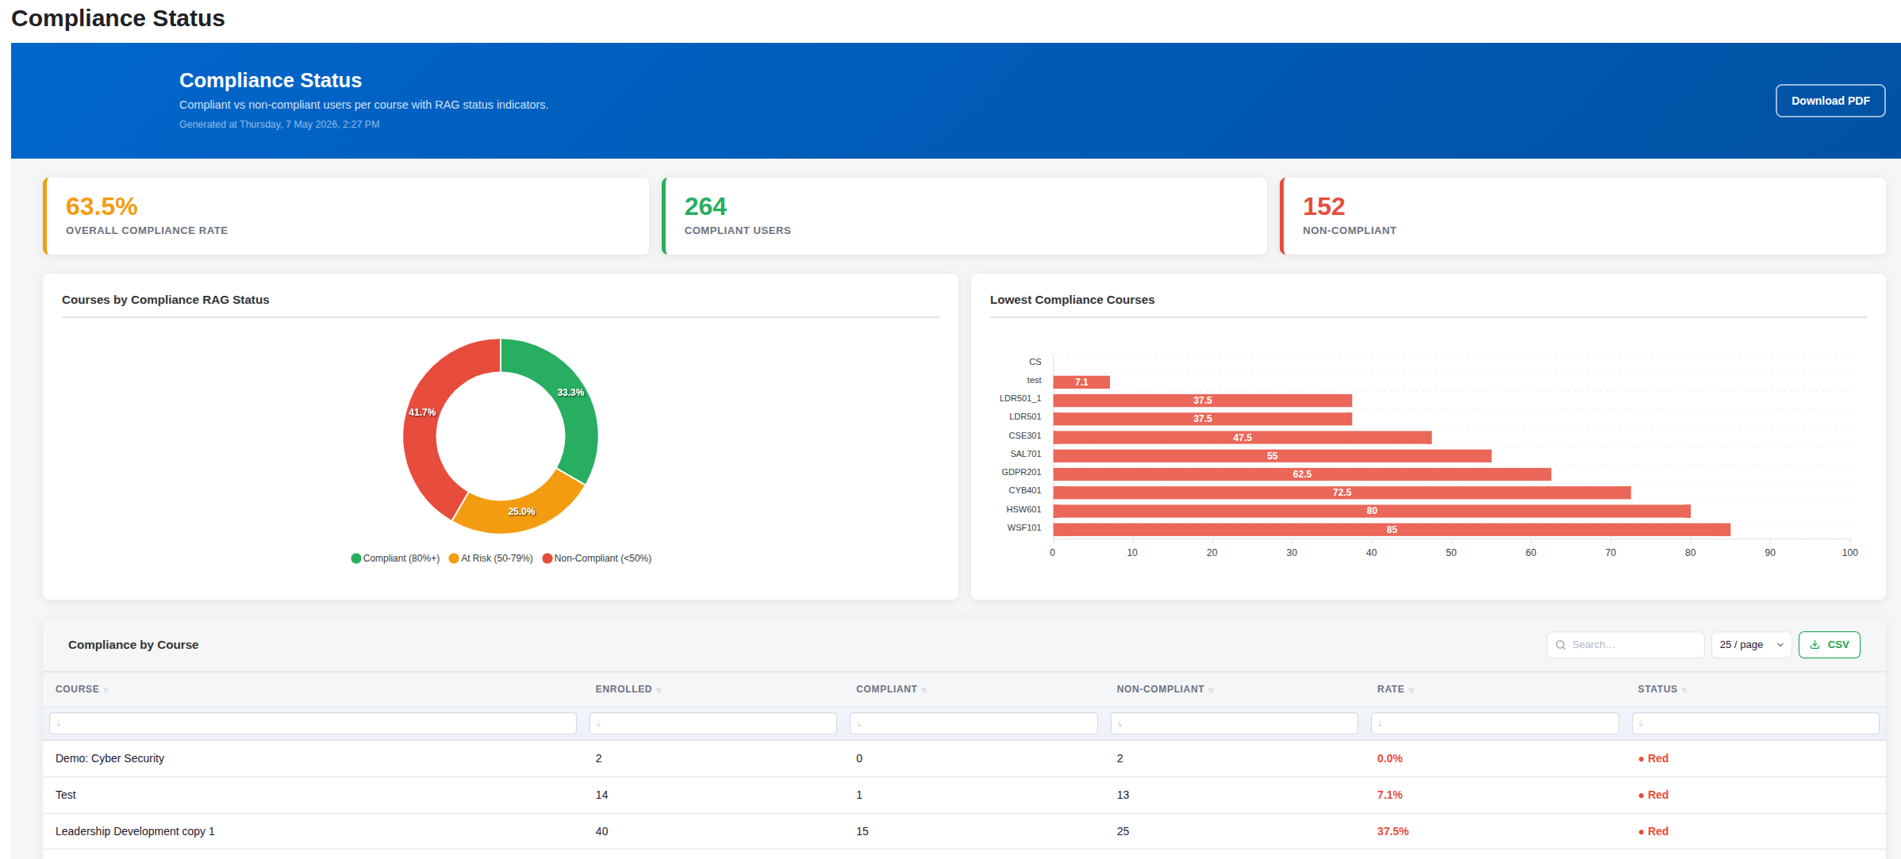The width and height of the screenshot is (1901, 859).
Task: Click the Test course name
Action: pos(66,795)
